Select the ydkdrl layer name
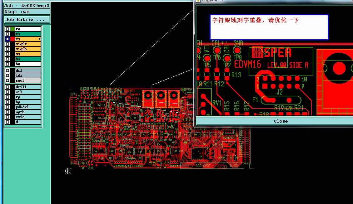This screenshot has height=204, width=353. (x=28, y=107)
